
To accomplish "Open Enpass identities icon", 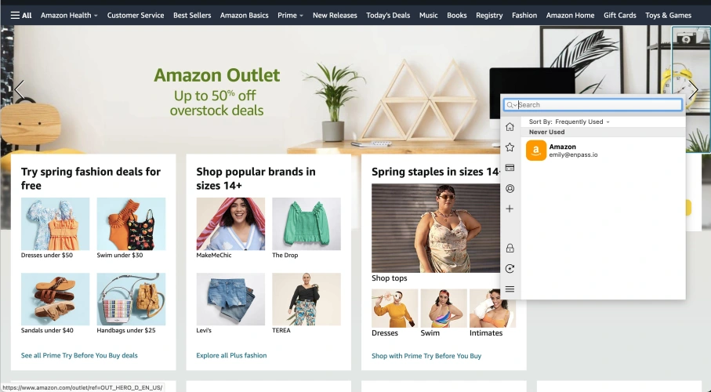I will pos(510,188).
